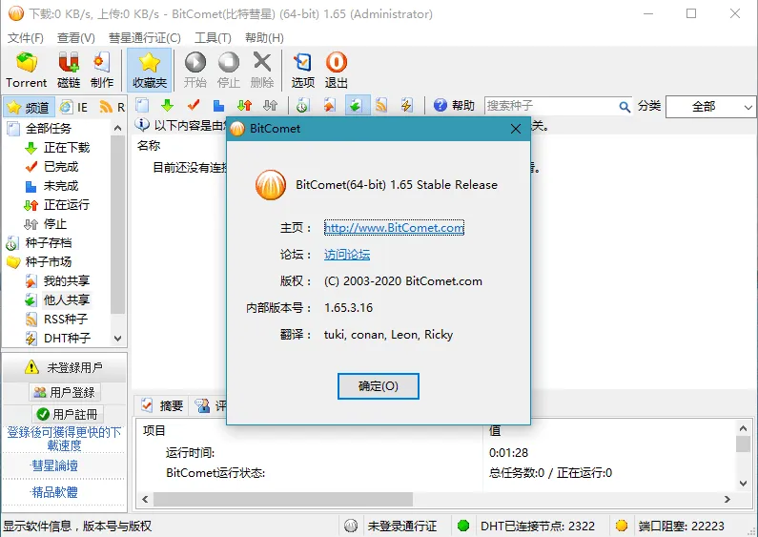The height and width of the screenshot is (537, 758).
Task: Click the sidebar scroll down arrow
Action: (118, 338)
